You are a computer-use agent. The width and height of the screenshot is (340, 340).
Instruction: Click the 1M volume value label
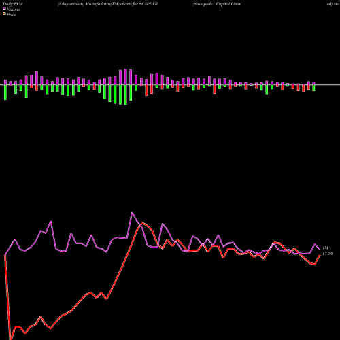pos(326,248)
